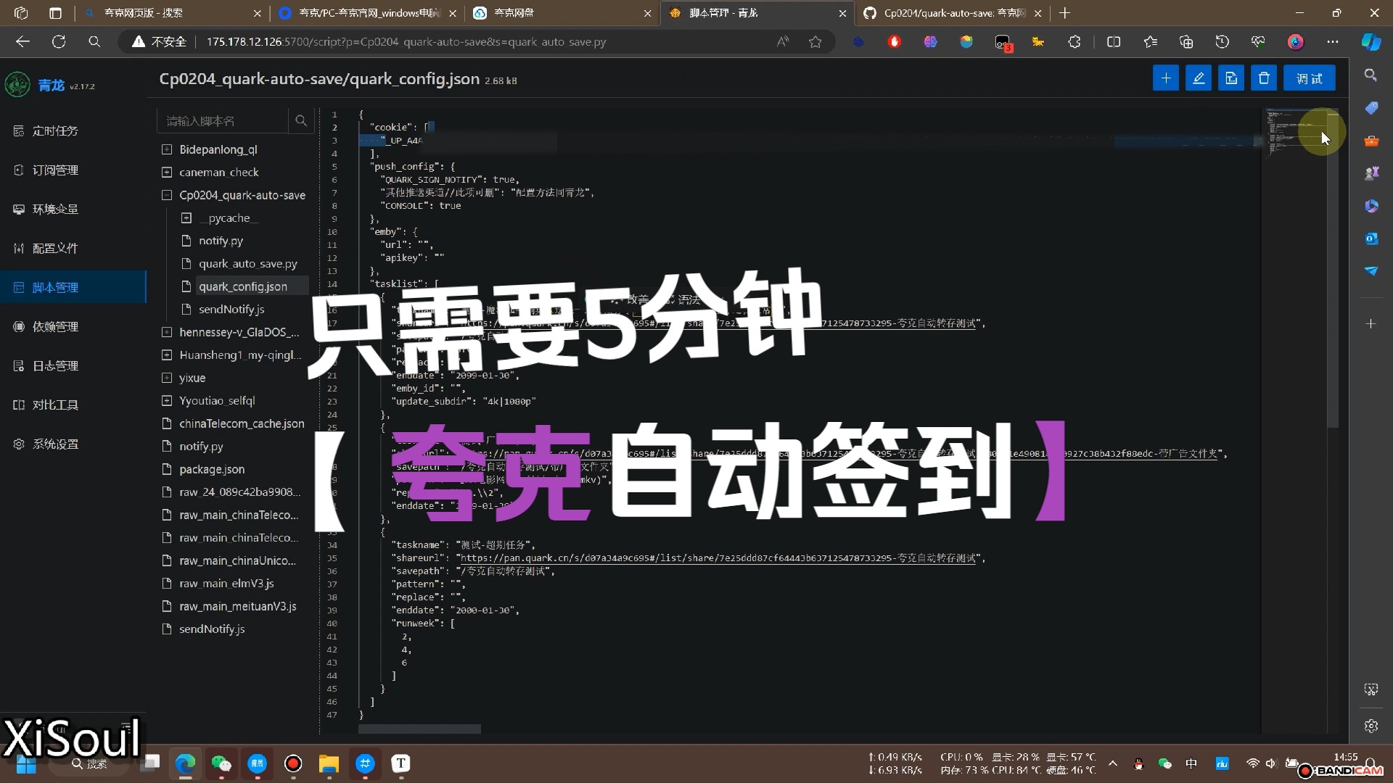
Task: Open 日志管理 in the sidebar
Action: (x=55, y=366)
